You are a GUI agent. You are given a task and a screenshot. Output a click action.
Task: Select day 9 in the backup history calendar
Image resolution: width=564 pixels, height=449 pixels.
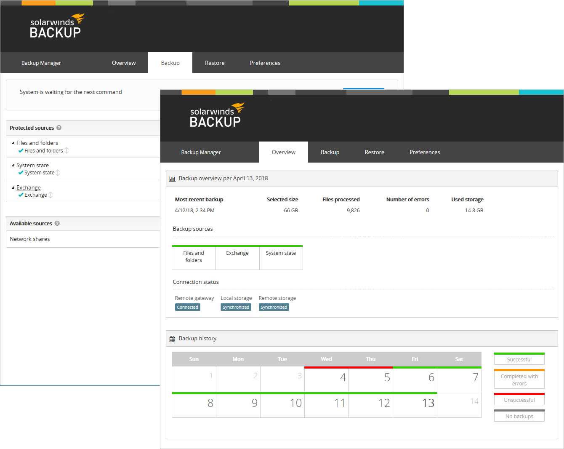(x=238, y=405)
